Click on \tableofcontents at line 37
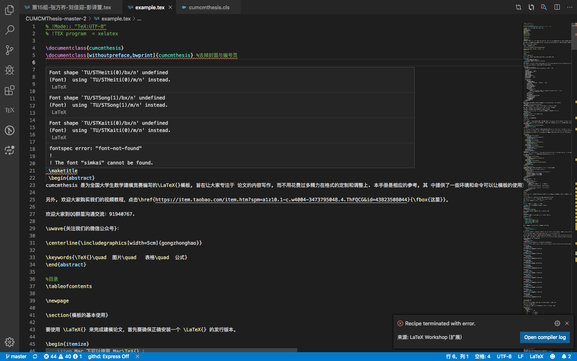This screenshot has width=577, height=361. [69, 286]
